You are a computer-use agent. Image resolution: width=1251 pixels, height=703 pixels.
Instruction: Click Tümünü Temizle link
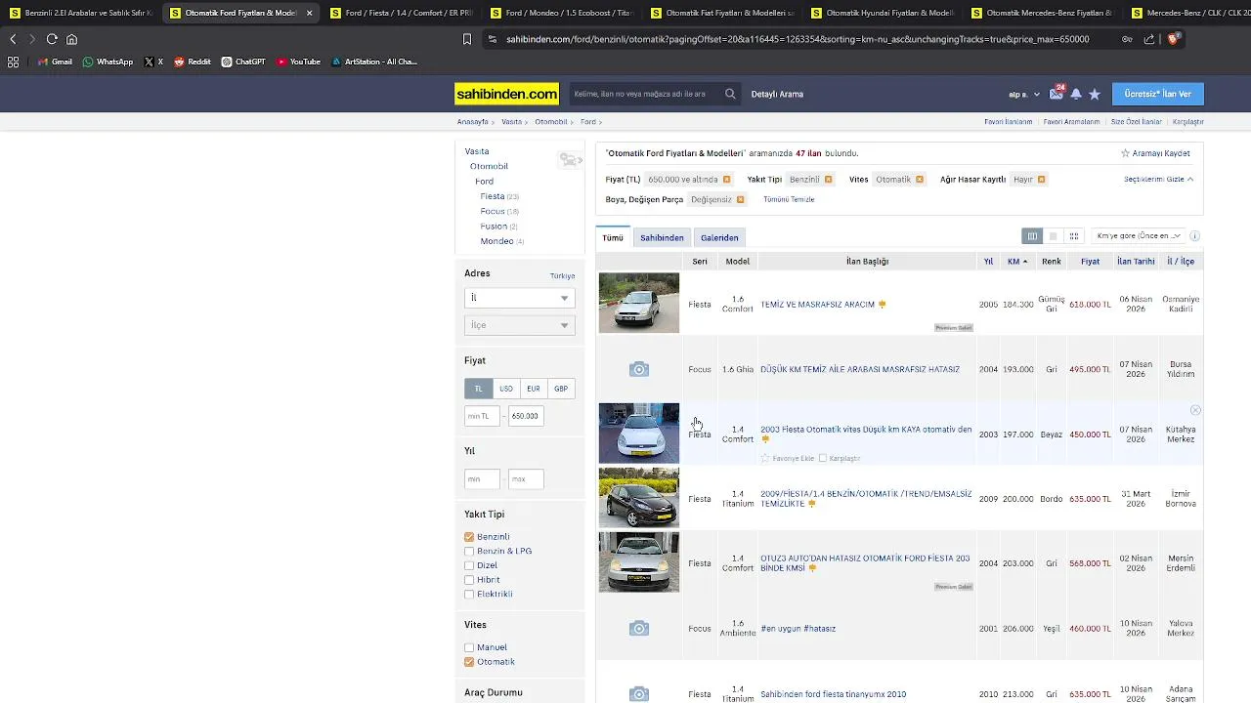789,199
